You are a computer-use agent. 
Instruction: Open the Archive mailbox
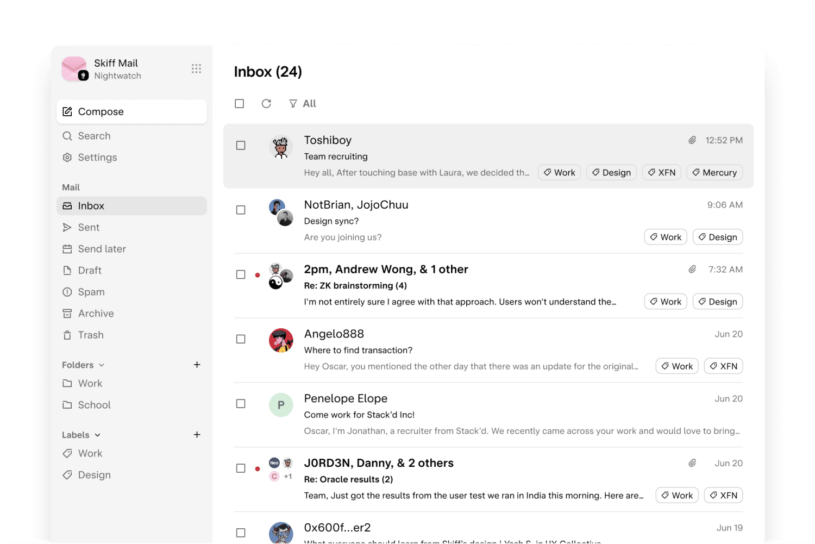click(96, 314)
